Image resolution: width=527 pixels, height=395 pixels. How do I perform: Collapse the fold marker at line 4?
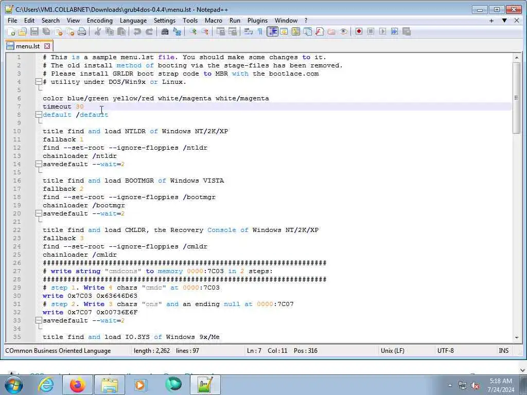click(39, 82)
